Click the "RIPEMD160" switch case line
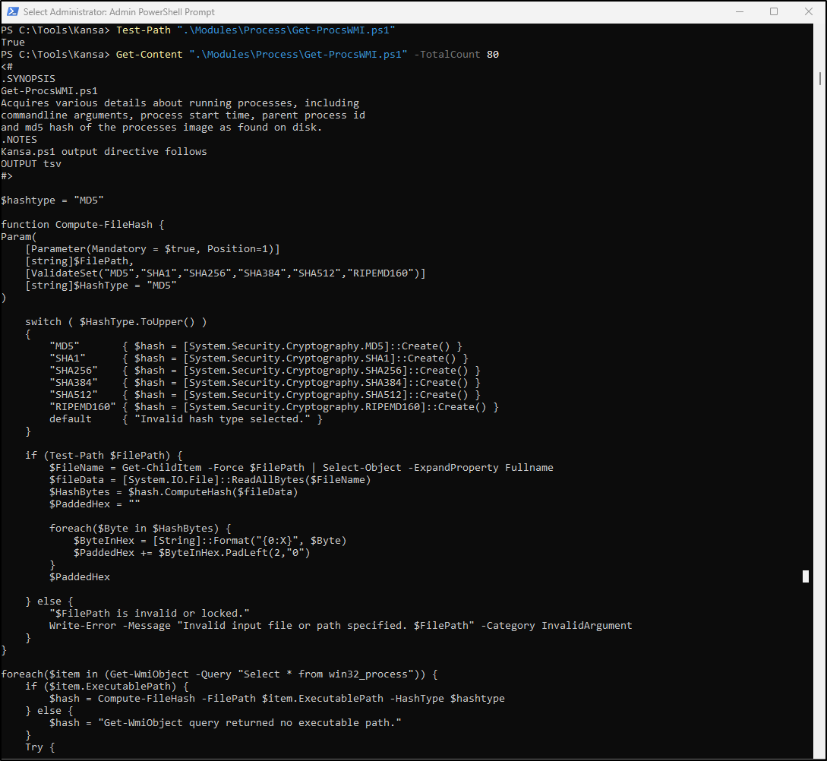827x761 pixels. [273, 406]
